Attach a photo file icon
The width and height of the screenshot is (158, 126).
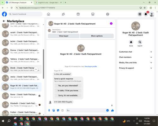click(x=54, y=110)
